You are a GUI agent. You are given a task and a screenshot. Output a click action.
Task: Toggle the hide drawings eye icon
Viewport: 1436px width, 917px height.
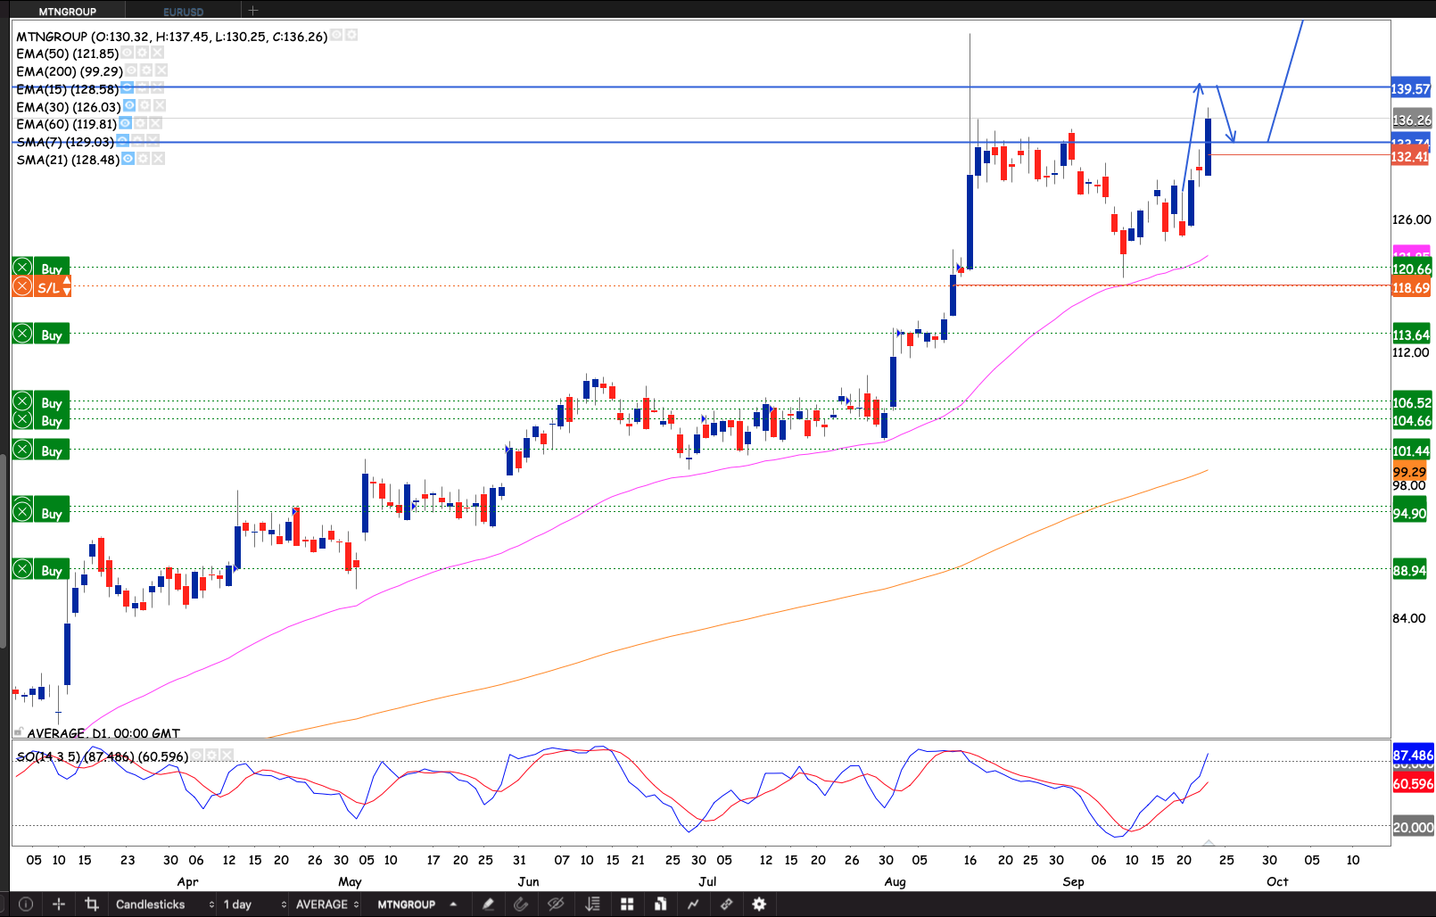click(x=556, y=904)
